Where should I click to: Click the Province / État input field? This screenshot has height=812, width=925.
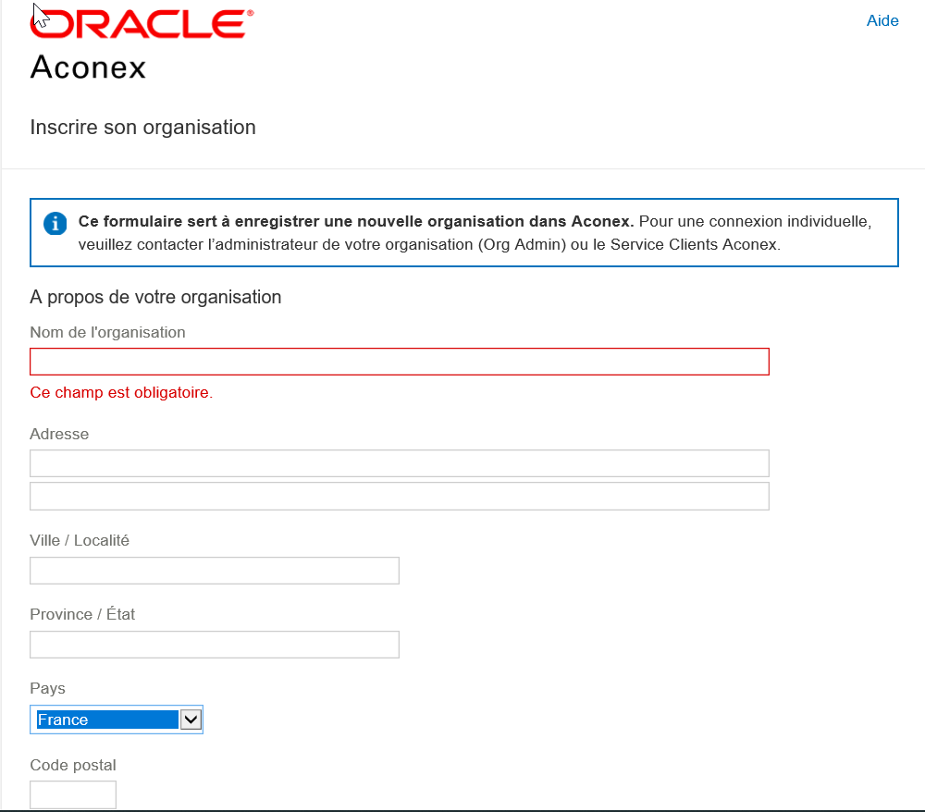pyautogui.click(x=215, y=645)
